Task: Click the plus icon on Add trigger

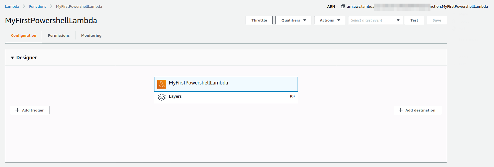Action: pyautogui.click(x=17, y=110)
